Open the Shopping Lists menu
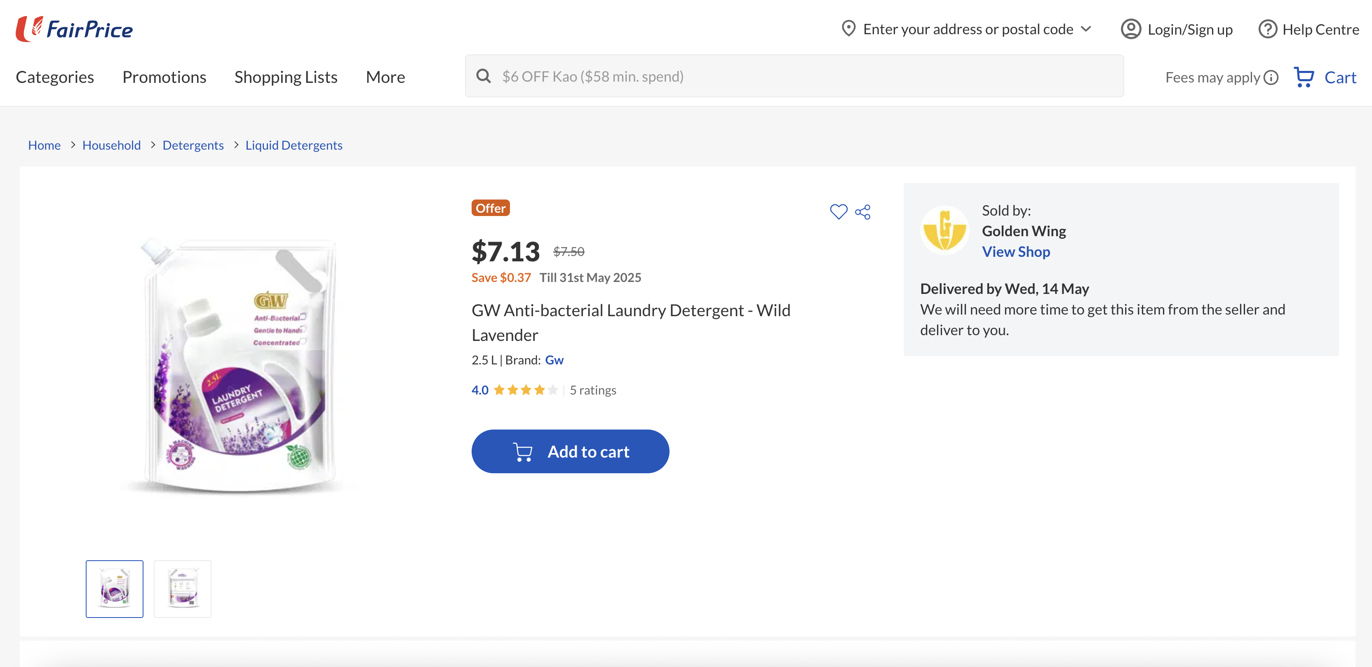The height and width of the screenshot is (667, 1372). pyautogui.click(x=286, y=77)
